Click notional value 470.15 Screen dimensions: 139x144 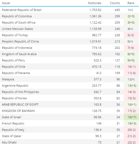(97, 67)
